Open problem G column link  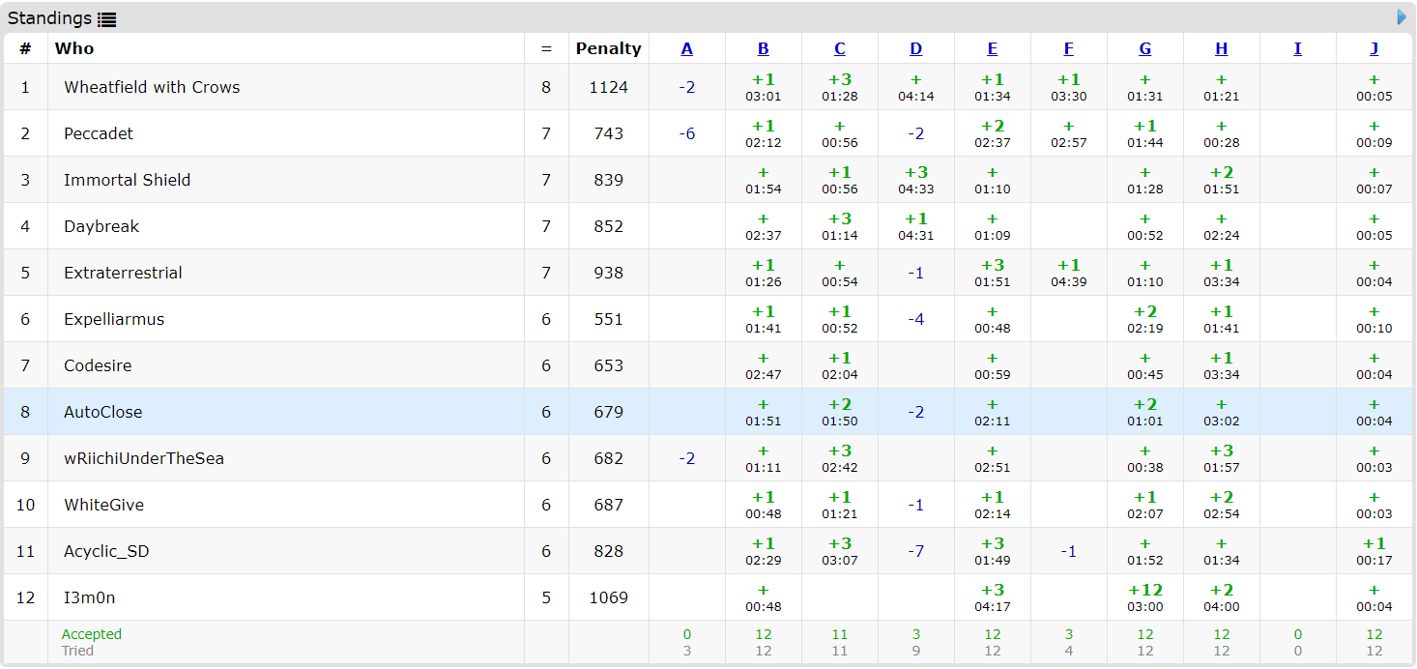coord(1145,48)
